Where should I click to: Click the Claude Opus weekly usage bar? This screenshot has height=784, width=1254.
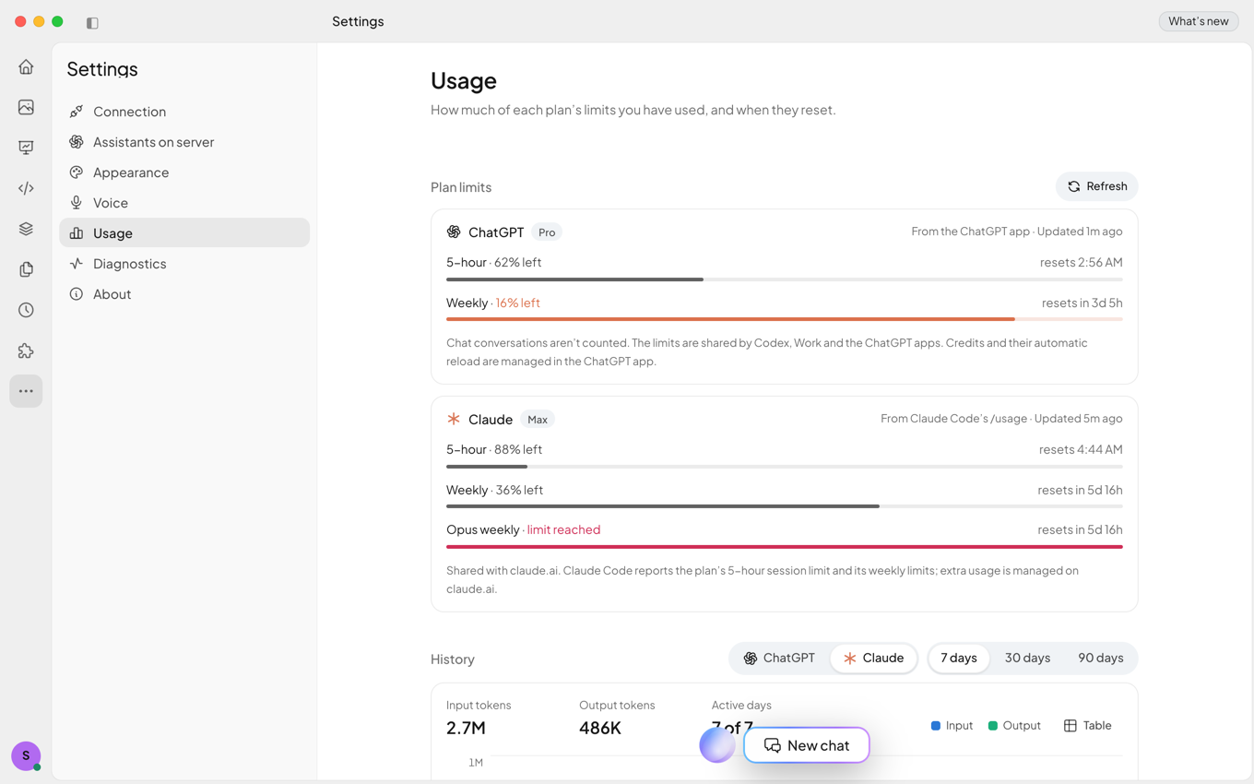point(785,547)
